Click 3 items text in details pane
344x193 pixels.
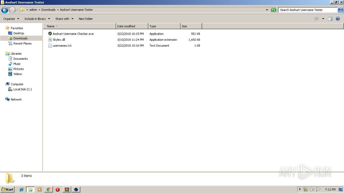[x=26, y=176]
